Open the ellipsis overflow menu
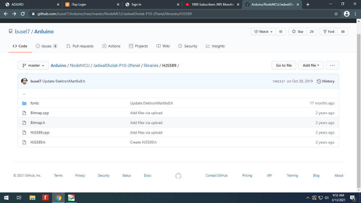Image resolution: width=361 pixels, height=203 pixels. point(332,65)
